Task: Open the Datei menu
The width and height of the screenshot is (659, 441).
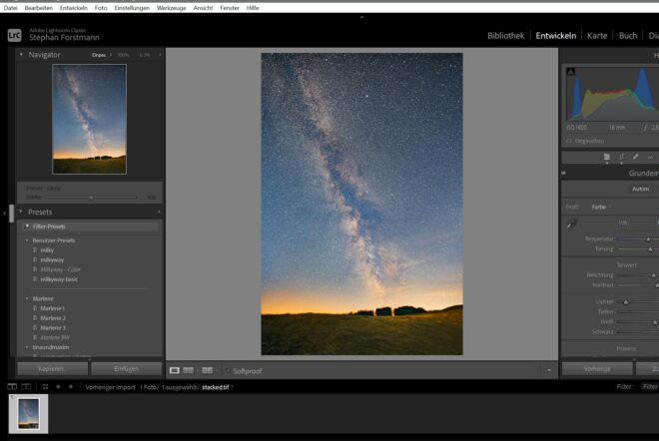Action: [x=11, y=8]
